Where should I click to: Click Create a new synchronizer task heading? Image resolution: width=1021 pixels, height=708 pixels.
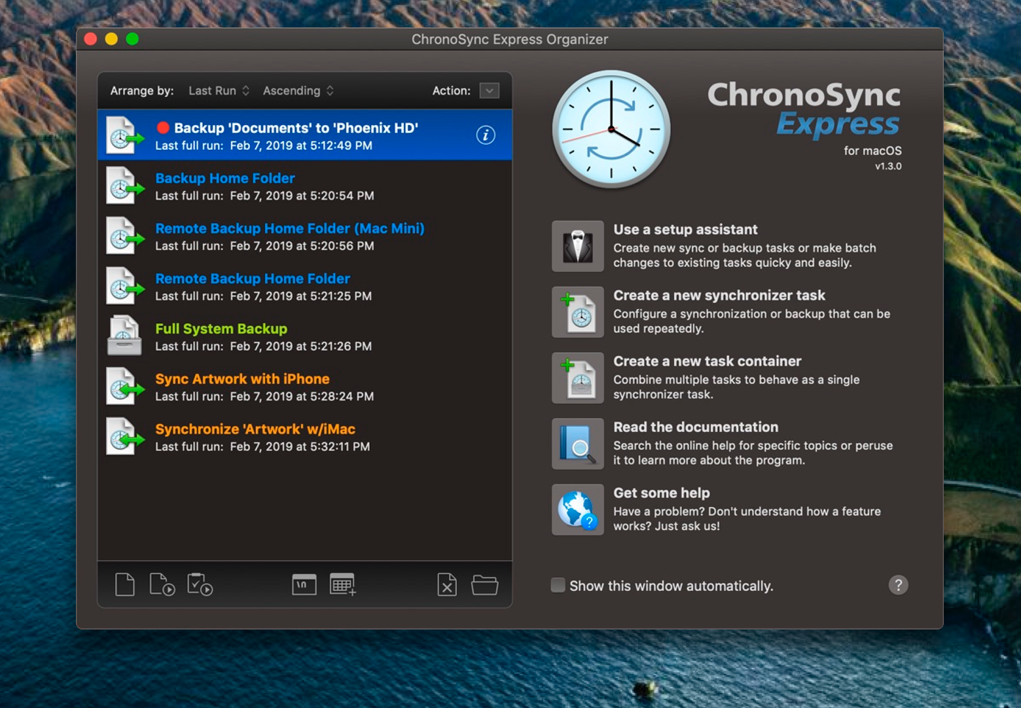(x=719, y=295)
